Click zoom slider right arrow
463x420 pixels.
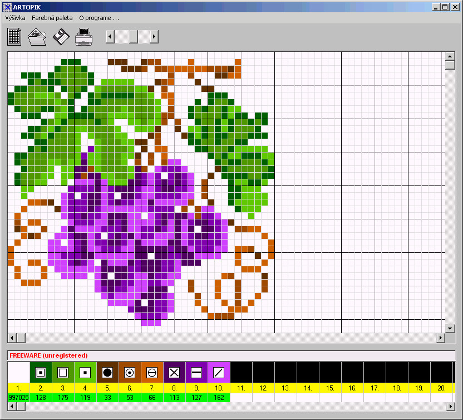pos(154,37)
